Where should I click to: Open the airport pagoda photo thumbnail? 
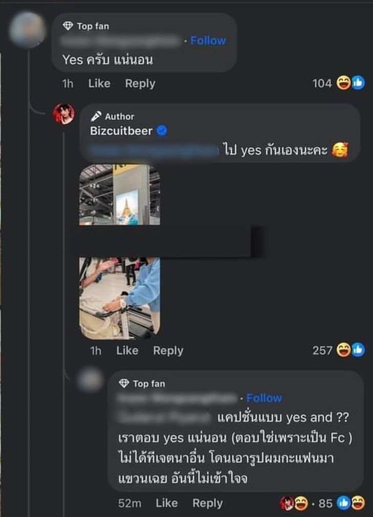click(120, 195)
